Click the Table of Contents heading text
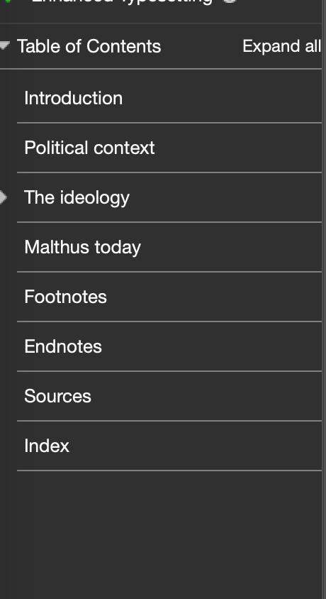The width and height of the screenshot is (326, 599). [x=89, y=46]
